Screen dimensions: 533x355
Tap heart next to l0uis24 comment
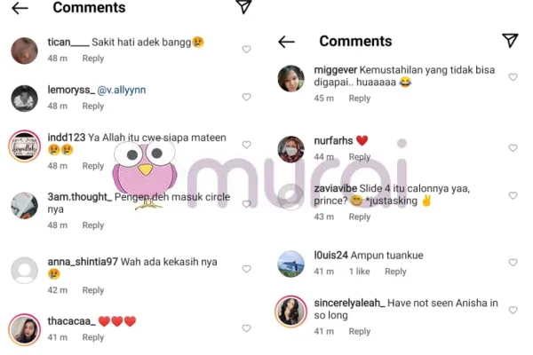(x=513, y=263)
